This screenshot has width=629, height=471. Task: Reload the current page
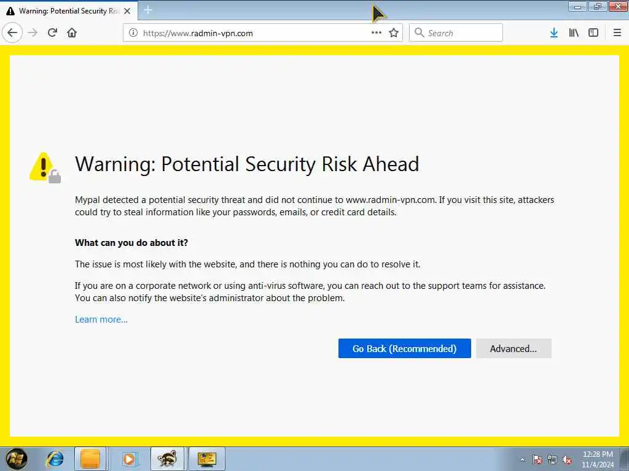(52, 33)
